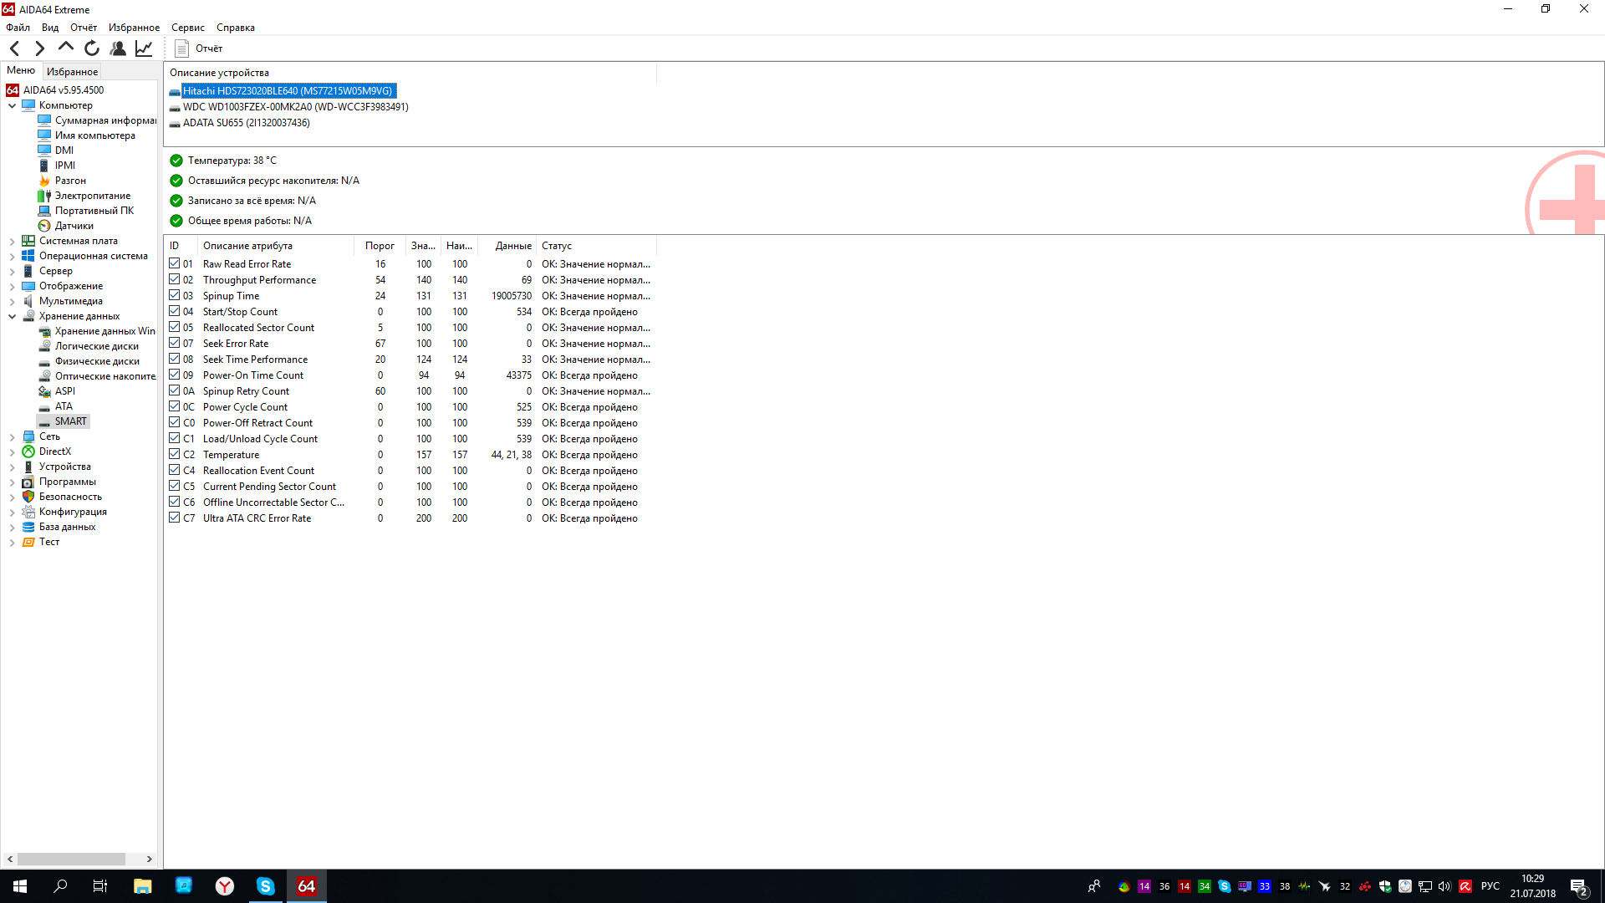Open the Сервис menu
The image size is (1605, 903).
point(187,28)
